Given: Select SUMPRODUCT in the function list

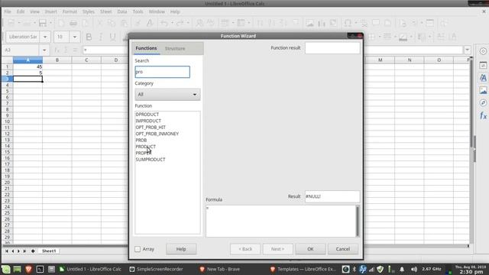Looking at the screenshot, I should click(x=151, y=160).
